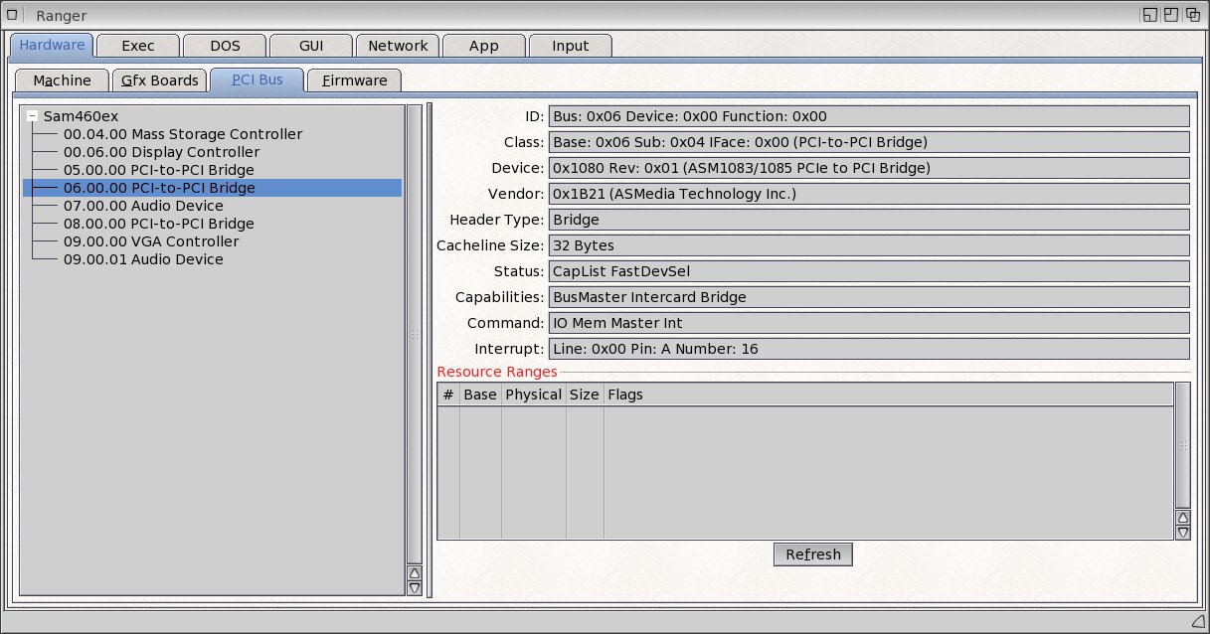Click the window depth gadget
1210x634 pixels.
[x=1192, y=15]
